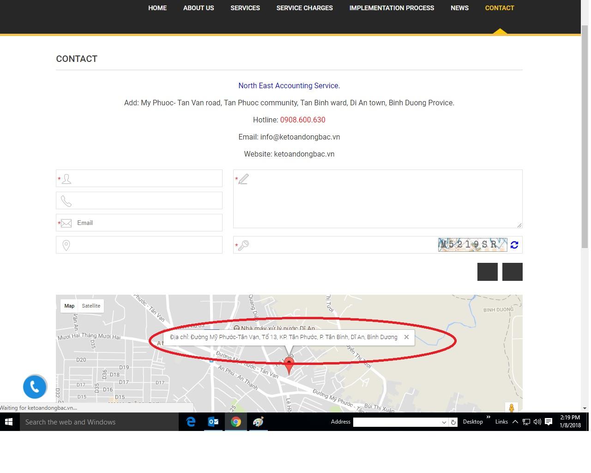Open SERVICE CHARGES page
The height and width of the screenshot is (473, 591).
pyautogui.click(x=304, y=8)
